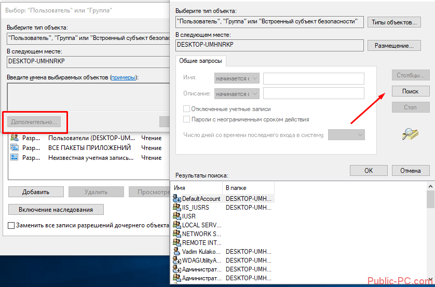This screenshot has height=287, width=435.
Task: Enable Отключенные учетные записи checkbox
Action: (187, 109)
